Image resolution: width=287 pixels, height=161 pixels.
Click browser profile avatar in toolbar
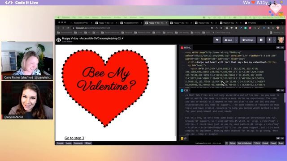click(278, 28)
